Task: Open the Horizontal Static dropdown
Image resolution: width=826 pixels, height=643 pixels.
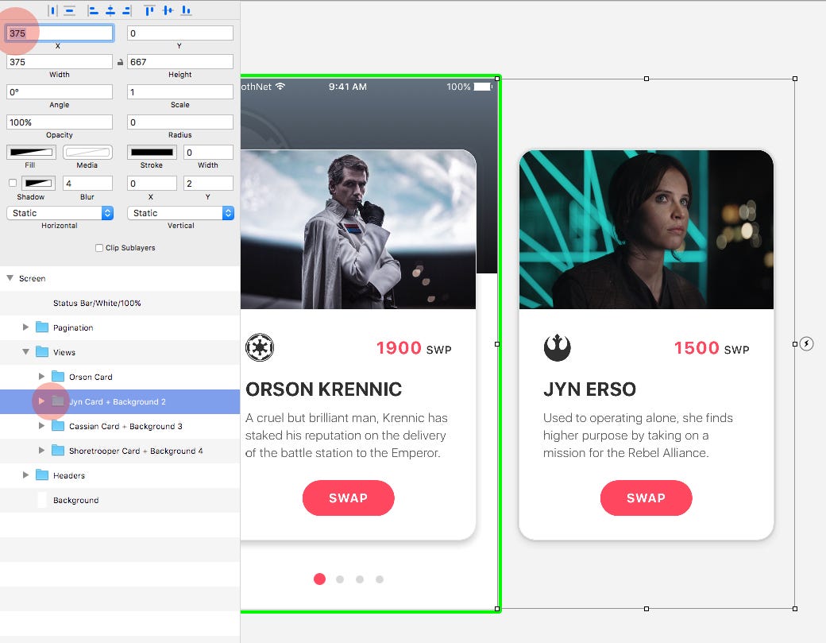Action: pyautogui.click(x=60, y=213)
